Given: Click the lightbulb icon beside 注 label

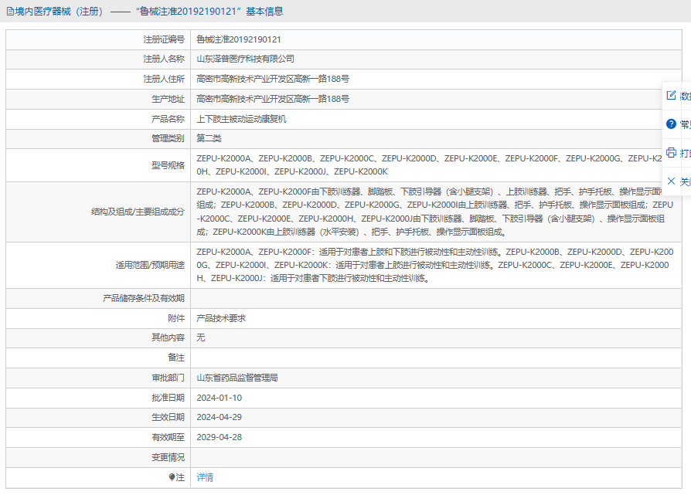Looking at the screenshot, I should pyautogui.click(x=172, y=477).
